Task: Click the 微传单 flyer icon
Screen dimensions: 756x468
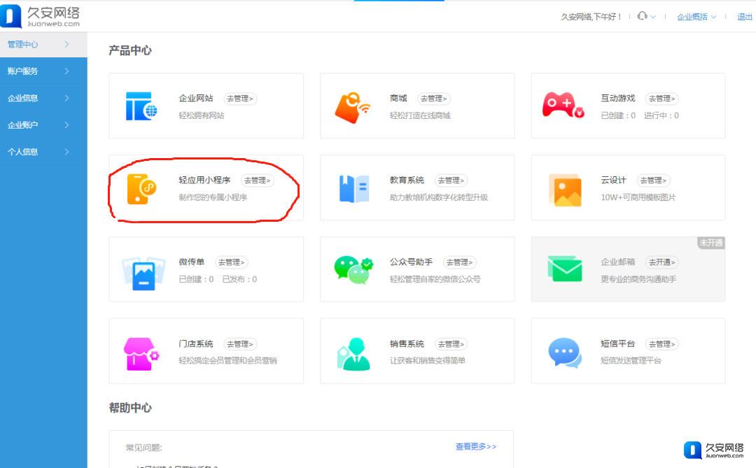Action: [x=143, y=274]
